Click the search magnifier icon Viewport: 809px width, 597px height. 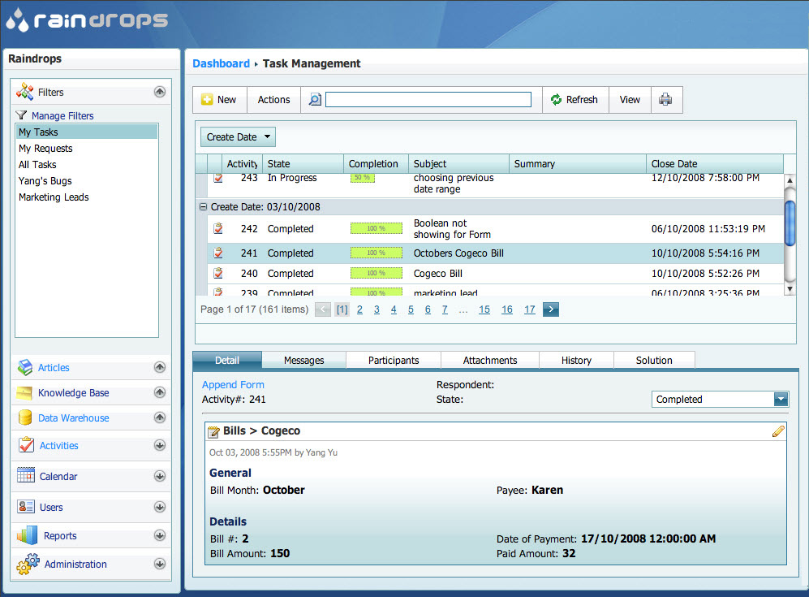coord(315,100)
